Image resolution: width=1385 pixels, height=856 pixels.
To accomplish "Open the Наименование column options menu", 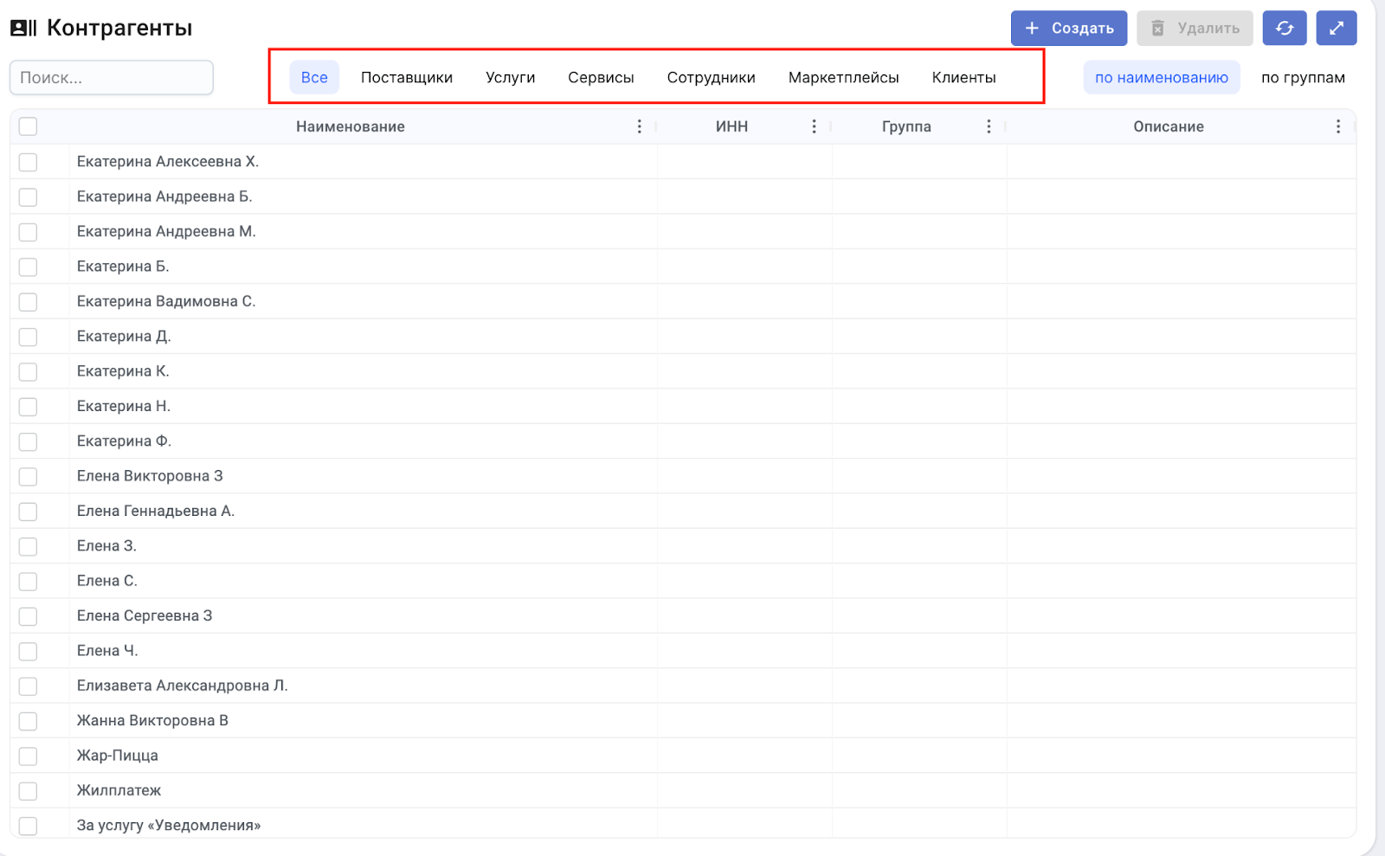I will 640,126.
